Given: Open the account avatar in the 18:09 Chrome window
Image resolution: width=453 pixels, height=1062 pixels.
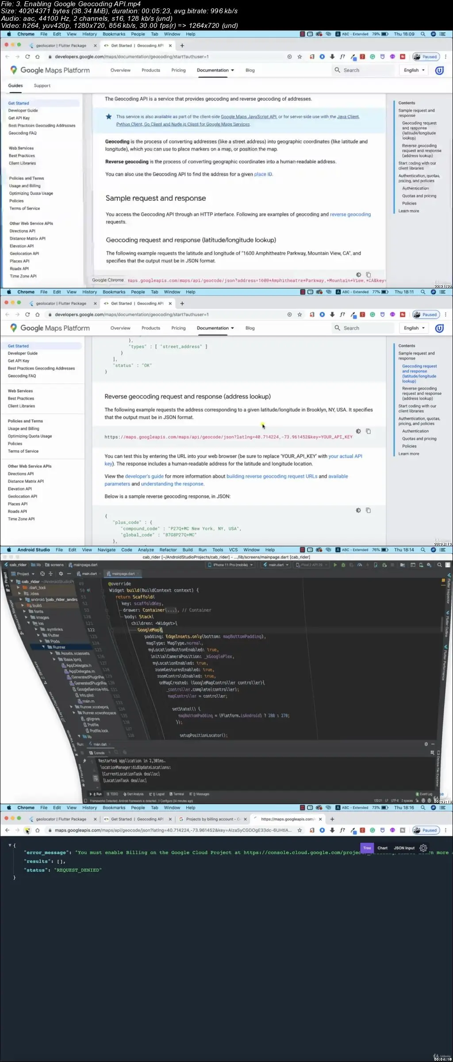Looking at the screenshot, I should (x=439, y=70).
